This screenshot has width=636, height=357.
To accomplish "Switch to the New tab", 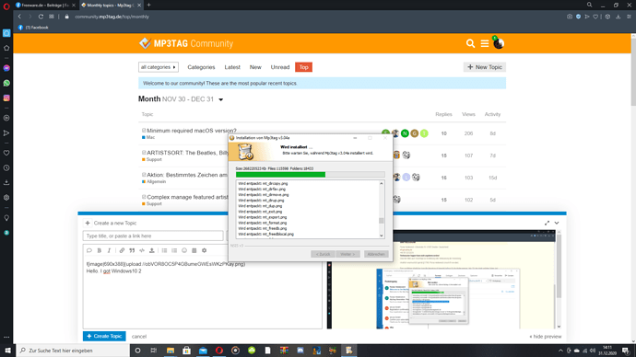I will click(x=255, y=67).
